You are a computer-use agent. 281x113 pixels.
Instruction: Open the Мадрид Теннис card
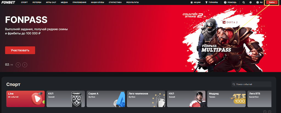click(226, 99)
